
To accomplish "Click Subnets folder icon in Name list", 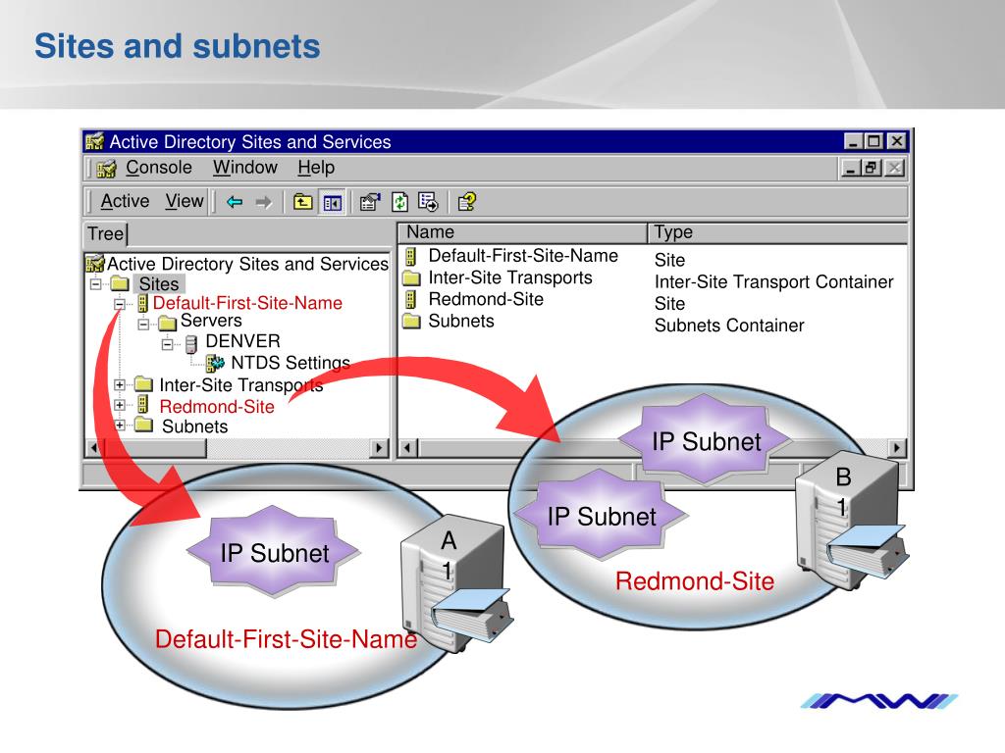I will pyautogui.click(x=411, y=321).
